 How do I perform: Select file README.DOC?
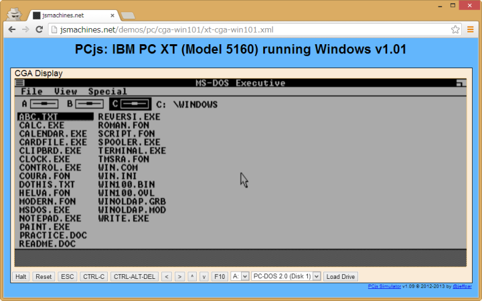tap(48, 244)
